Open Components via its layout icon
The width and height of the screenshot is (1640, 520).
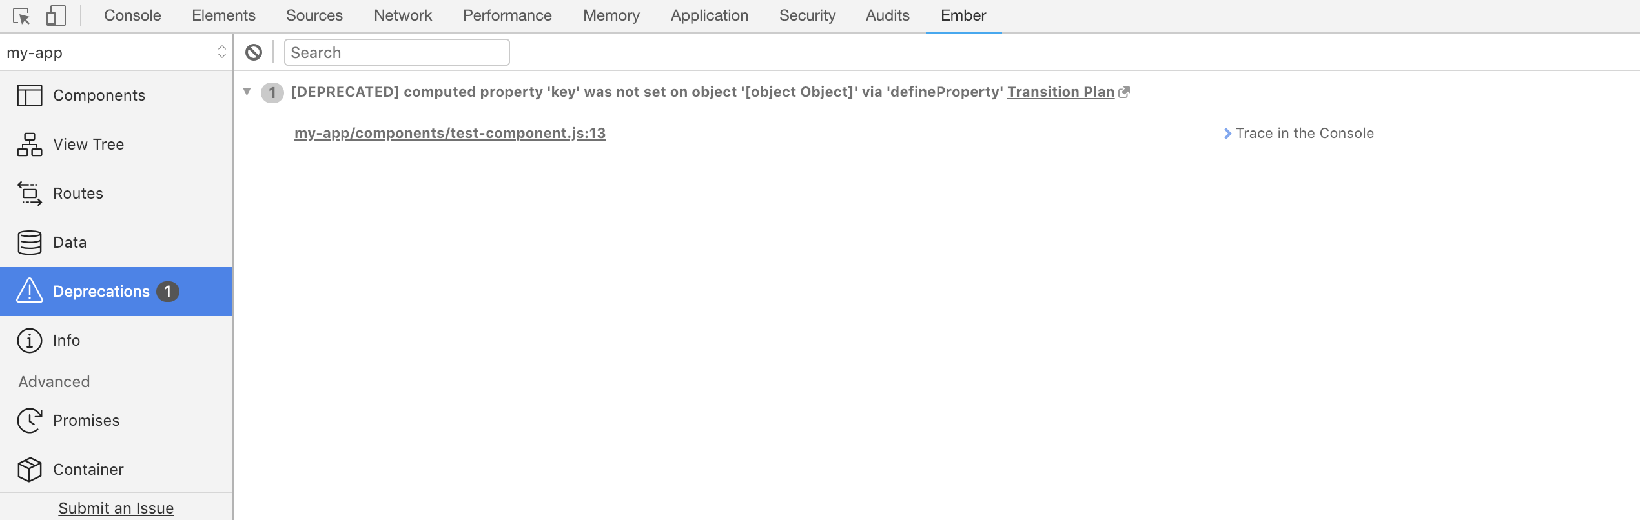click(30, 95)
